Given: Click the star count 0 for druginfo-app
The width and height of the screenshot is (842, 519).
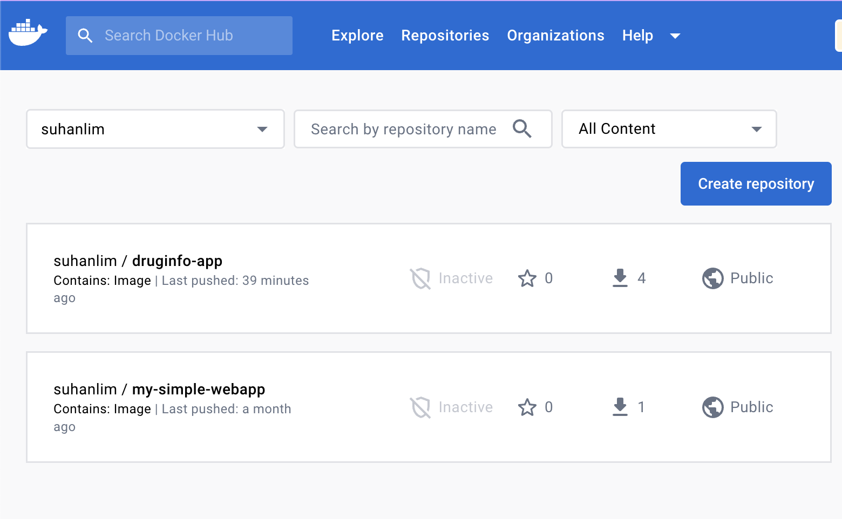Looking at the screenshot, I should 548,278.
